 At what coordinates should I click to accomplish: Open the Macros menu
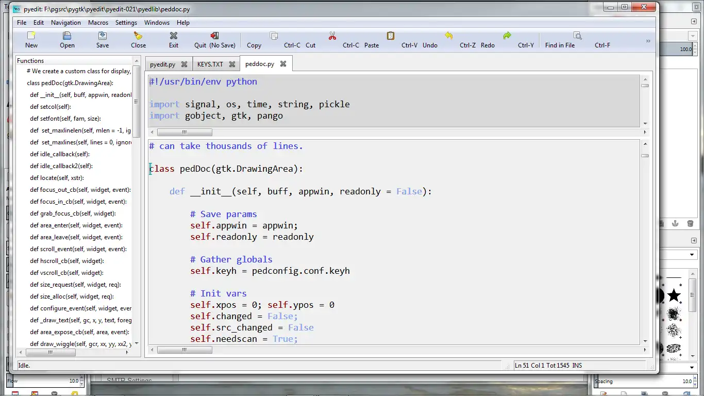coord(98,23)
